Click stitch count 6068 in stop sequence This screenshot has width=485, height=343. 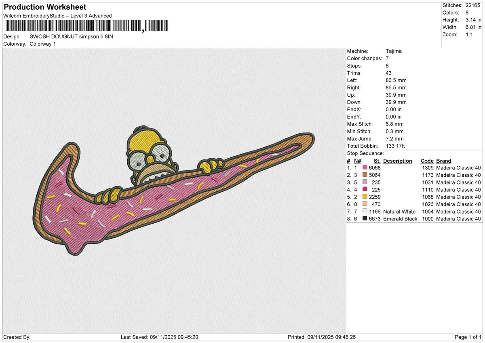click(x=375, y=167)
